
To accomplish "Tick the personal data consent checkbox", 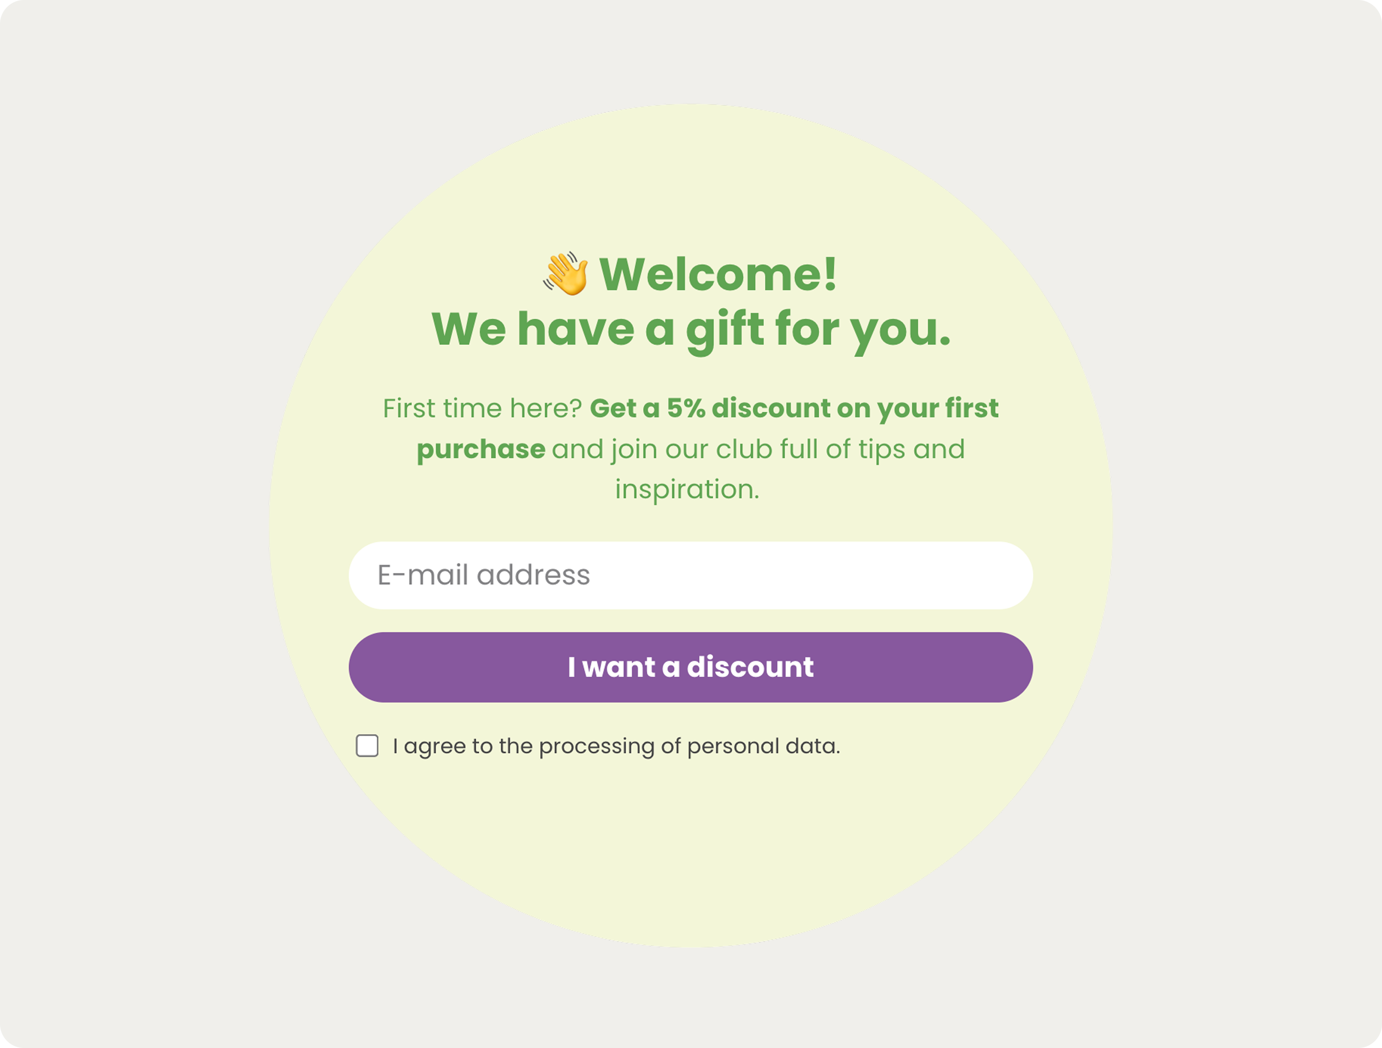I will tap(367, 746).
